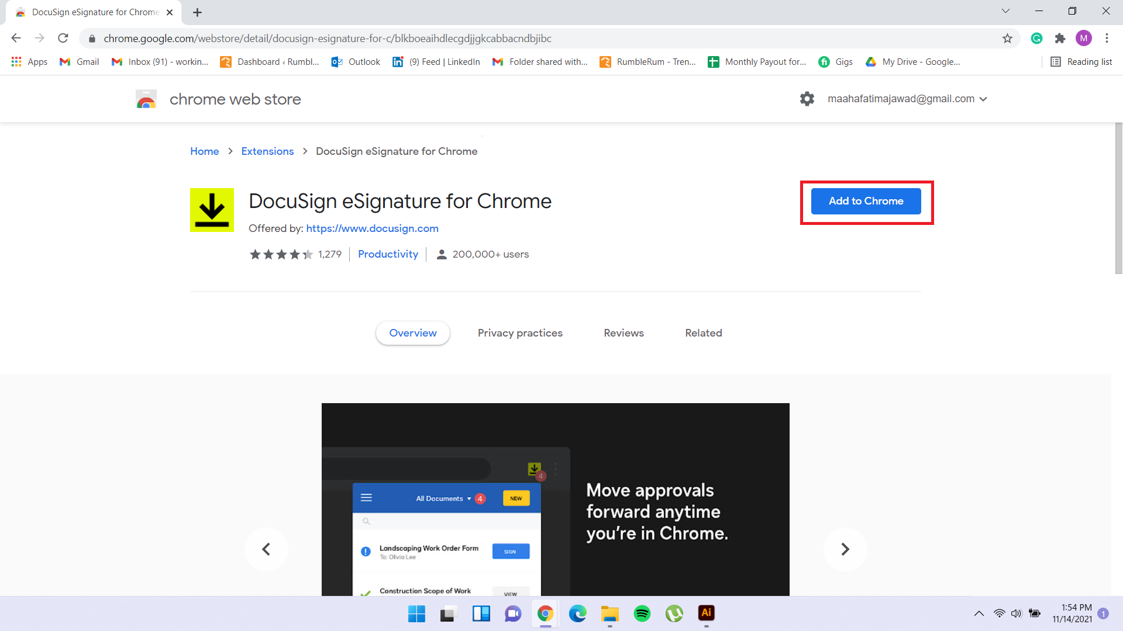Click the browser forward arrow

coord(40,39)
